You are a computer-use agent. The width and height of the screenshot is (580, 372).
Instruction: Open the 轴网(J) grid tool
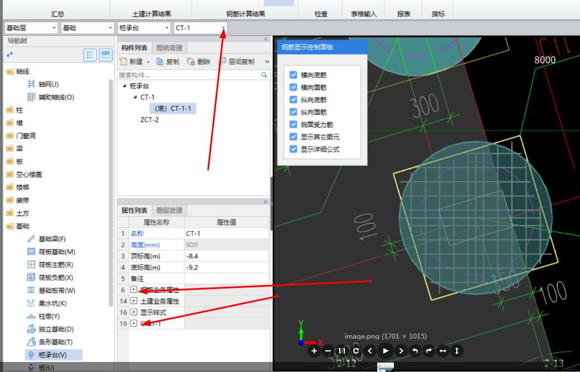(43, 84)
